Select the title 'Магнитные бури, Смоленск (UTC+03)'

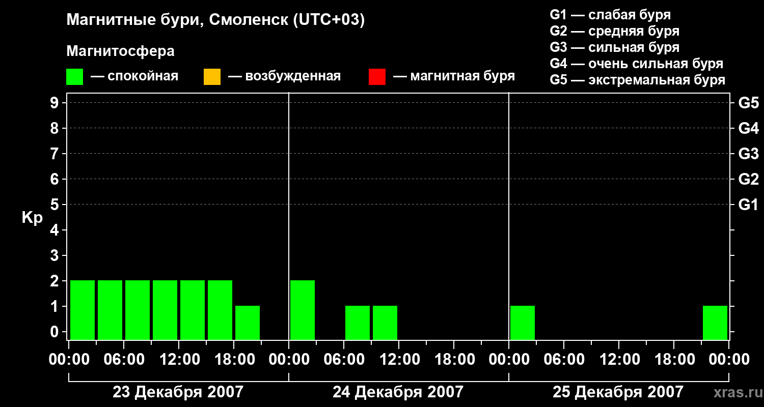pos(216,20)
